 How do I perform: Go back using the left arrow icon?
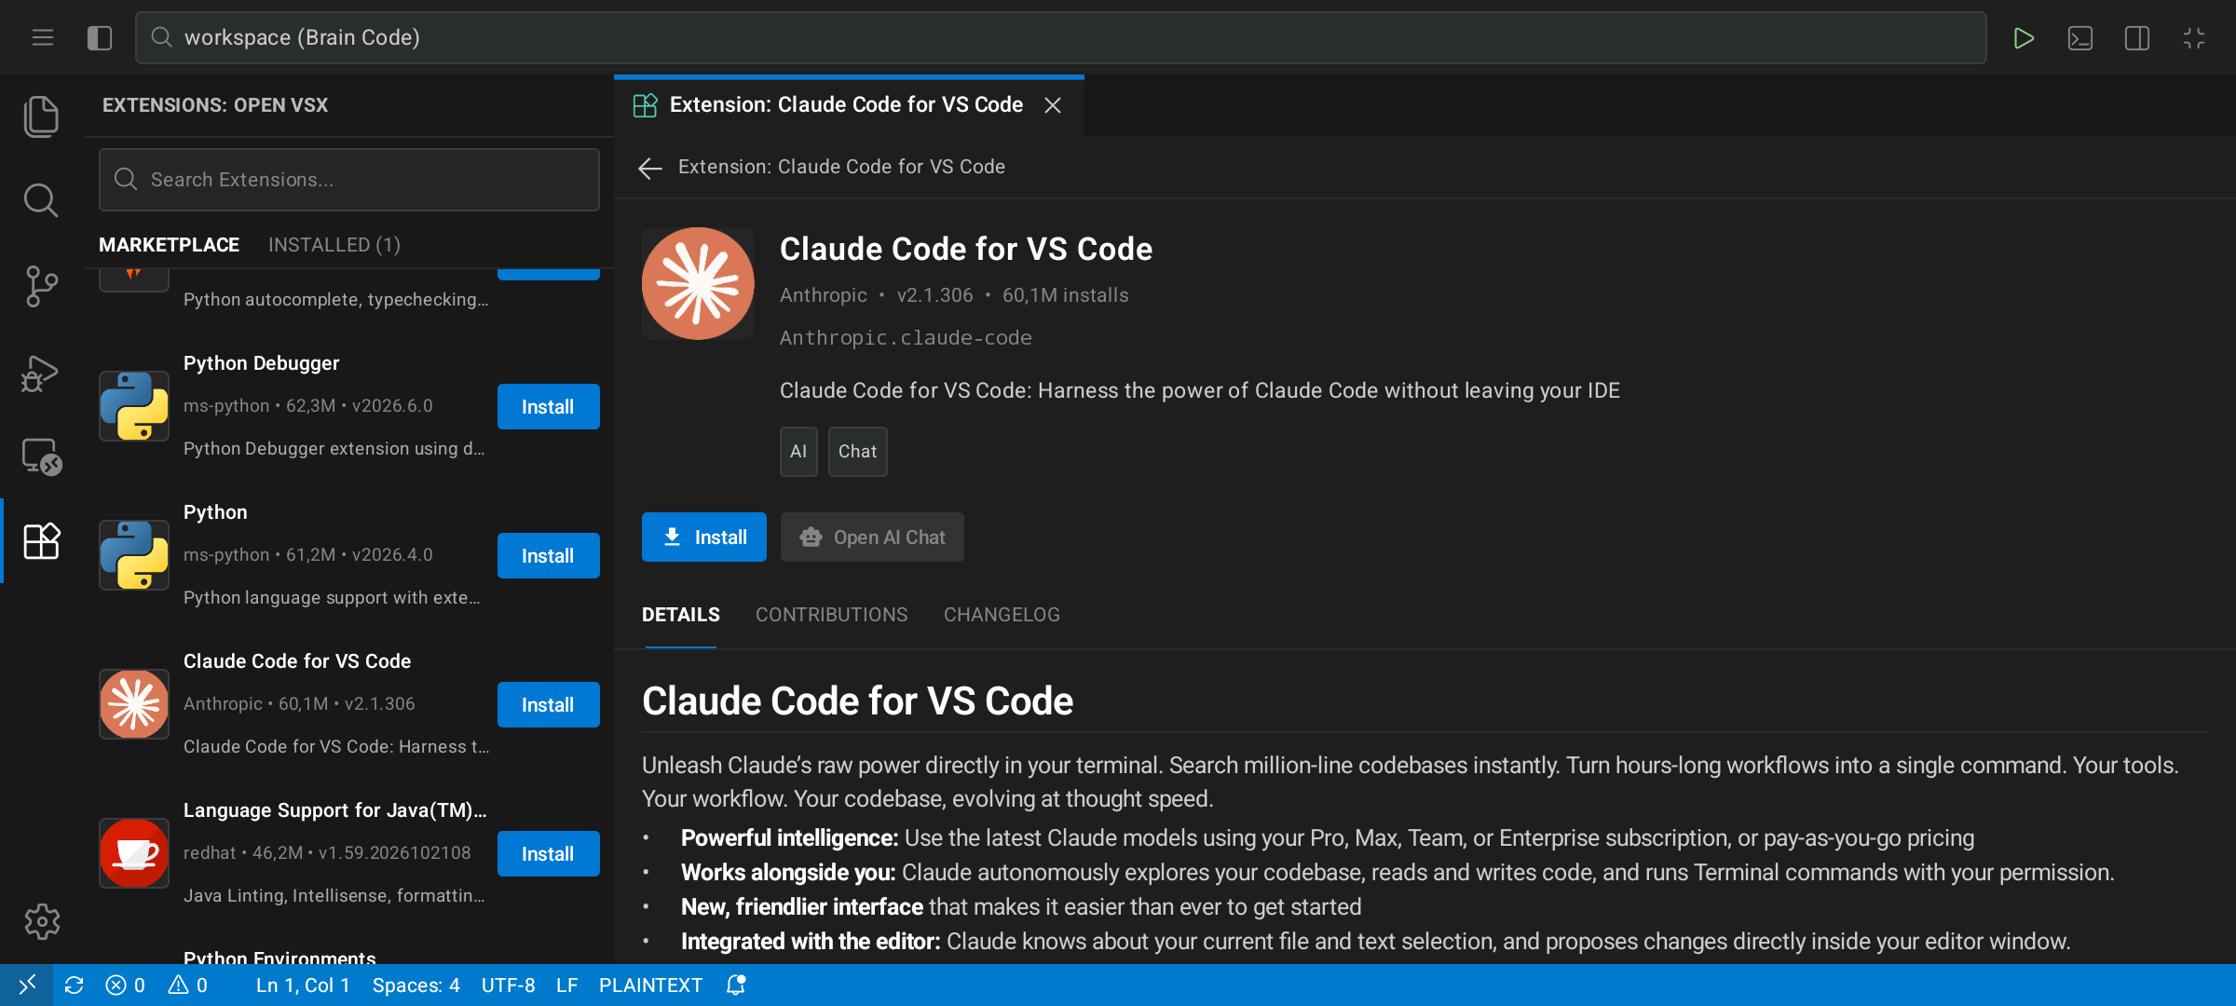coord(650,168)
